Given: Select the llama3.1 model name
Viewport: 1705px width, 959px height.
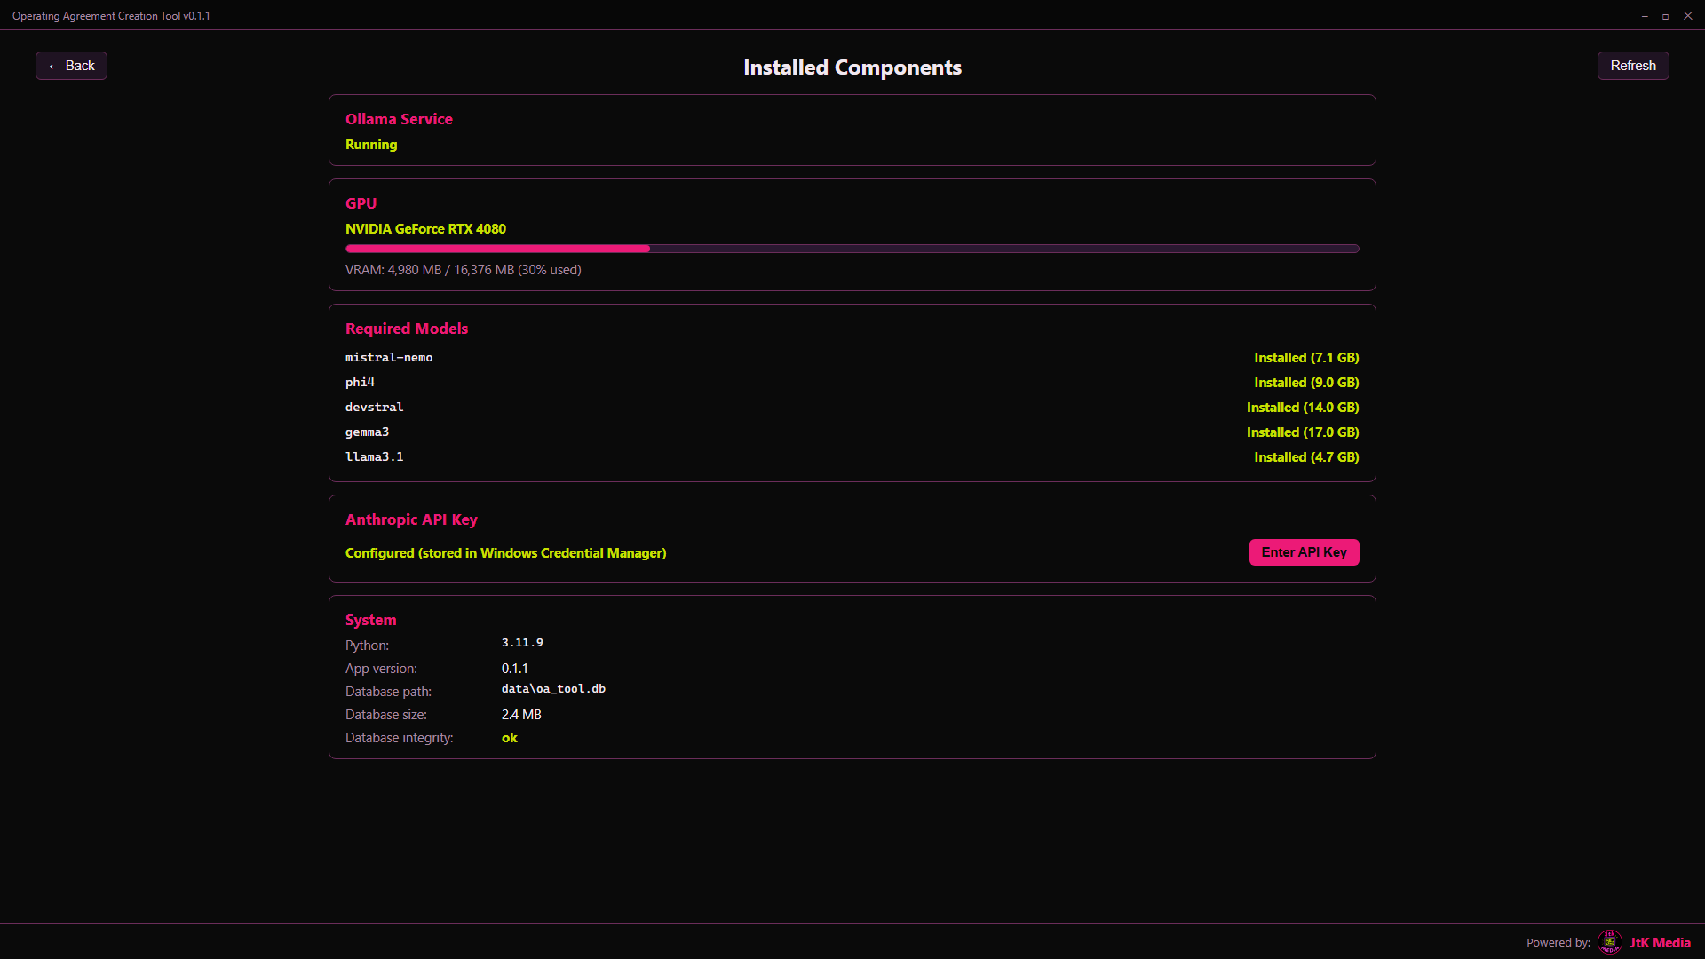Looking at the screenshot, I should [x=374, y=457].
